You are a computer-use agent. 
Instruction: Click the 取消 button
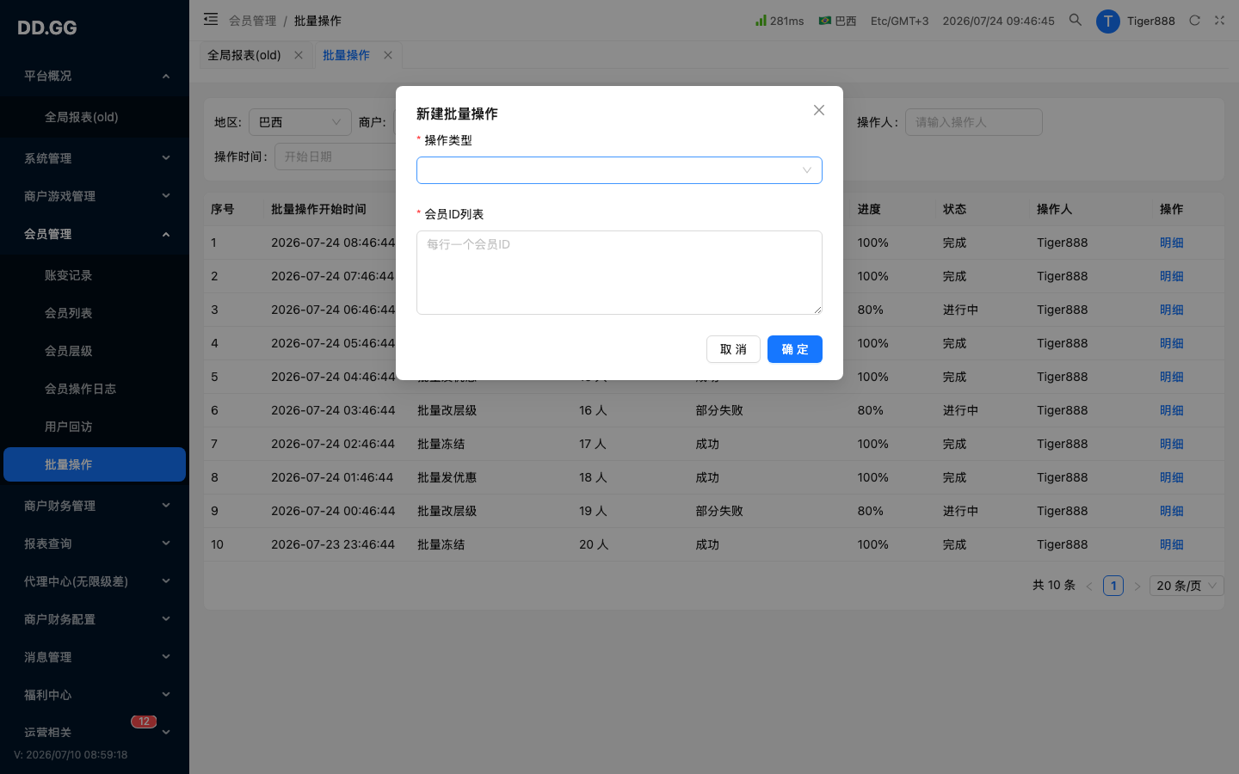[733, 349]
